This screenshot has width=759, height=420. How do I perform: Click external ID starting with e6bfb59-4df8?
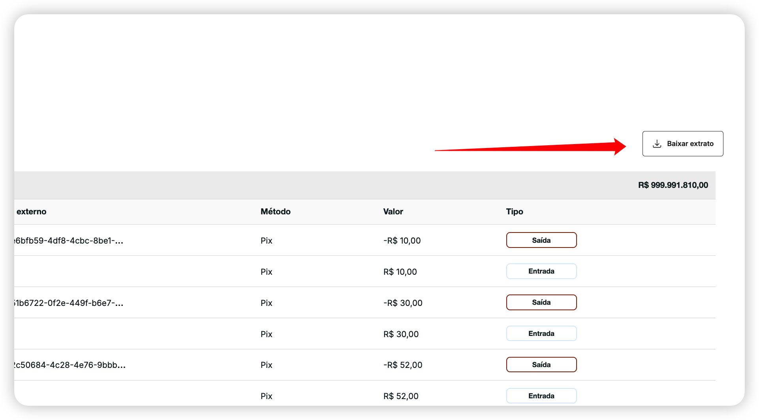tap(69, 241)
